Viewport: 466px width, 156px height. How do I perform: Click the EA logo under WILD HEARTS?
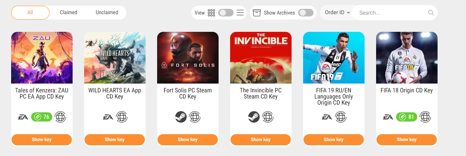click(108, 117)
